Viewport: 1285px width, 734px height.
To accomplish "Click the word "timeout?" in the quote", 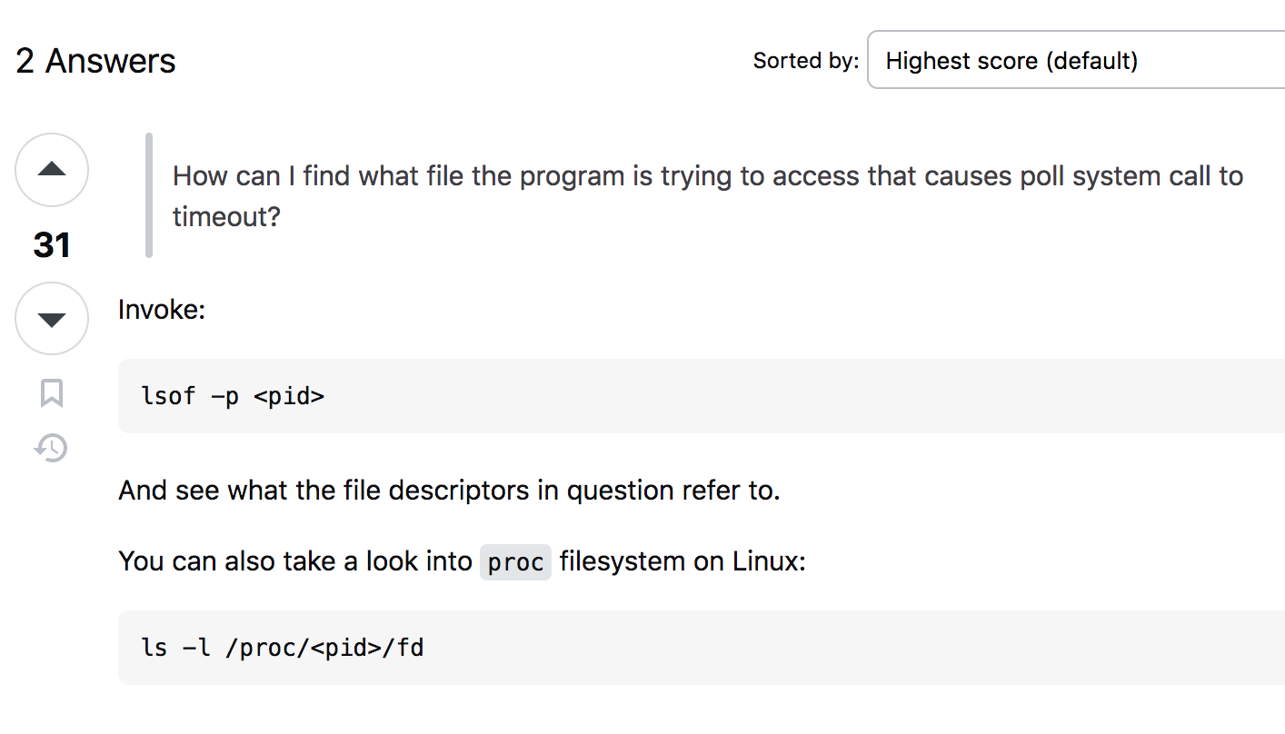I will pos(226,216).
